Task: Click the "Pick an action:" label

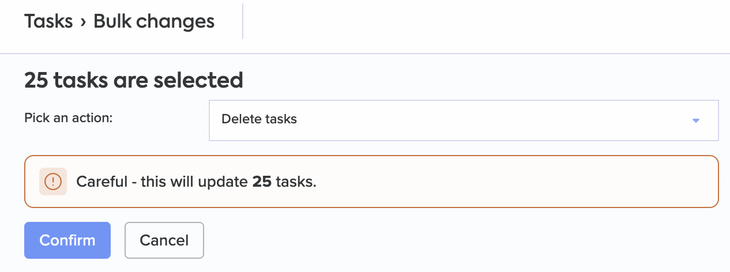Action: coord(68,118)
